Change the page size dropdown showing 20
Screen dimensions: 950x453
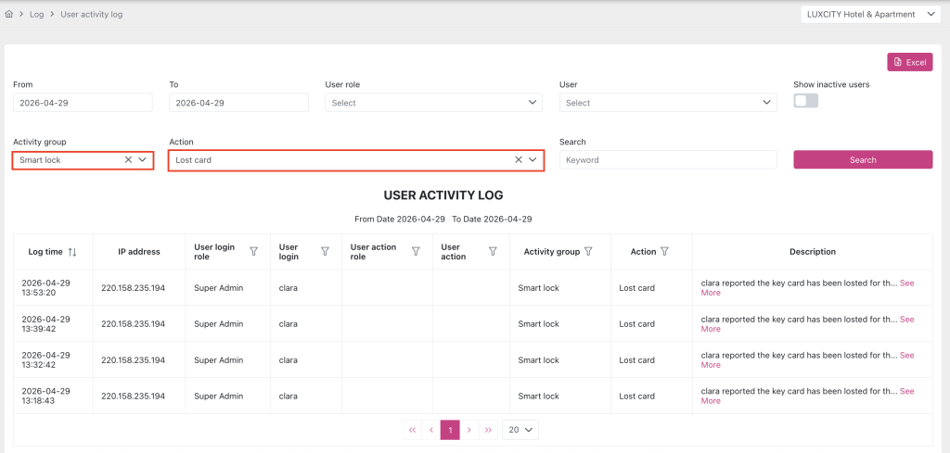click(x=520, y=430)
